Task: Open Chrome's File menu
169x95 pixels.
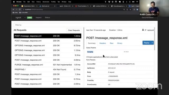Action: click(24, 2)
